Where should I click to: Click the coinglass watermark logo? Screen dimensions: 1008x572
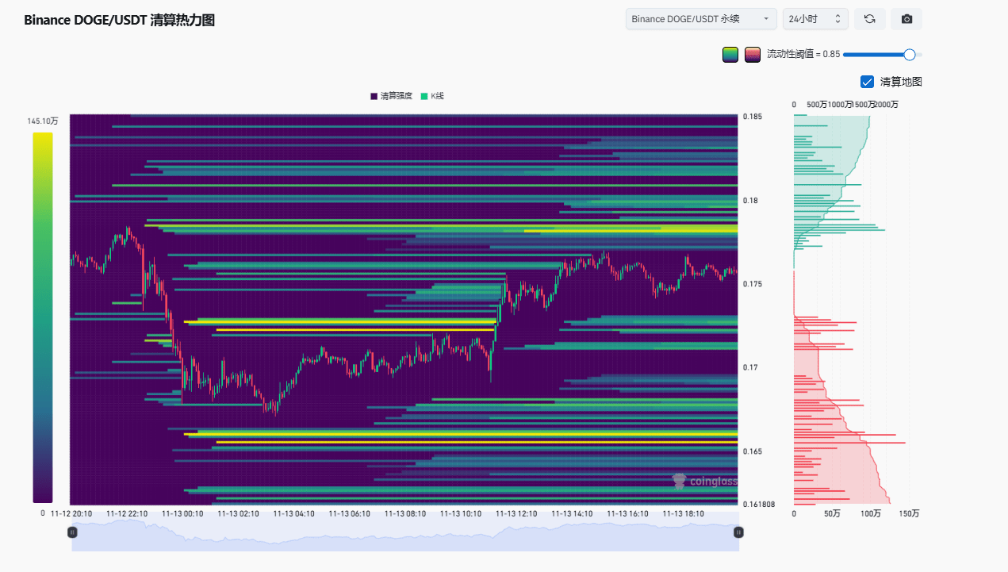tap(704, 481)
